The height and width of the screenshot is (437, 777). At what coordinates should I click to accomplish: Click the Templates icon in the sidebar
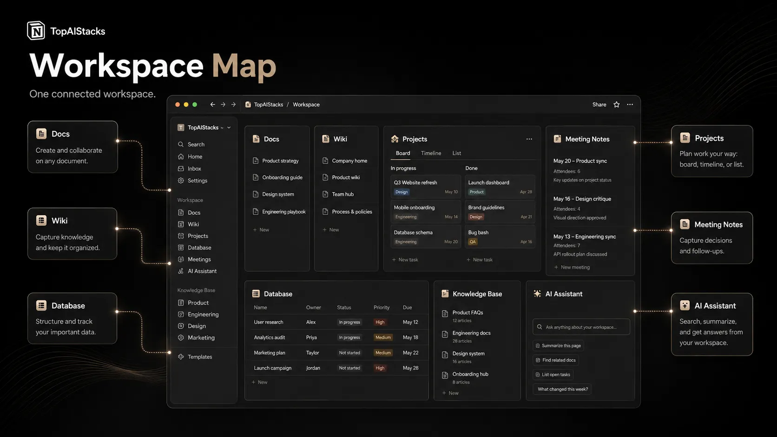[181, 357]
